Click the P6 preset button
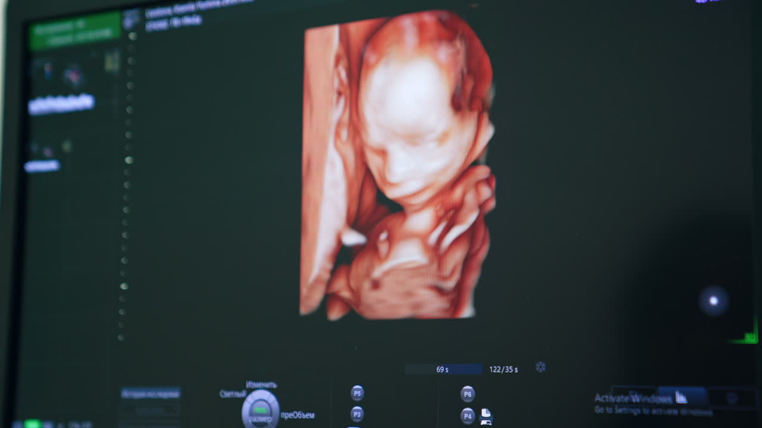This screenshot has height=428, width=762. pyautogui.click(x=468, y=395)
